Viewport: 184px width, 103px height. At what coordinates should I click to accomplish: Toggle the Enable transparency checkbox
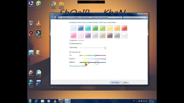(70, 43)
